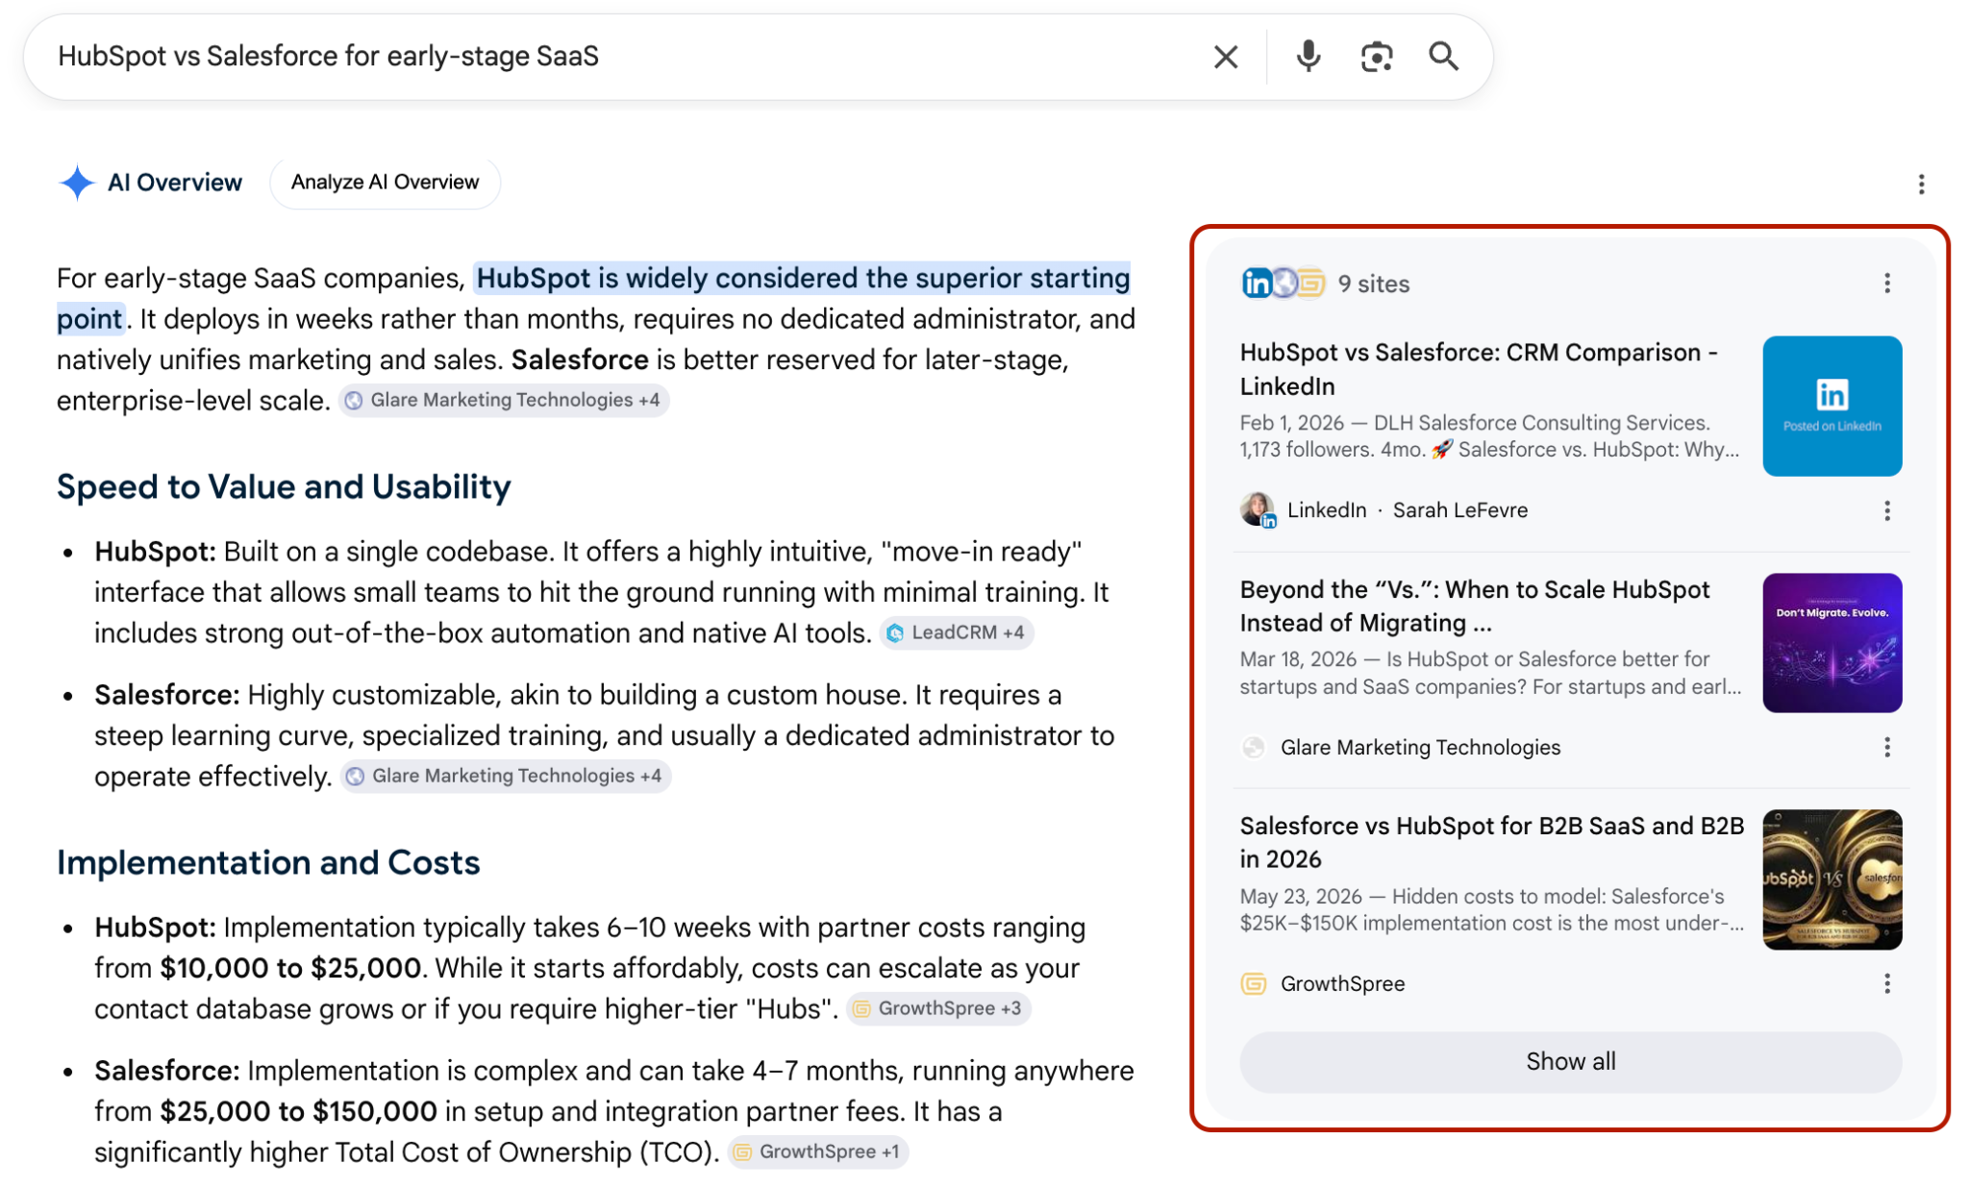The image size is (1969, 1188).
Task: Click the LeadCRM +4 citation chip
Action: coord(957,632)
